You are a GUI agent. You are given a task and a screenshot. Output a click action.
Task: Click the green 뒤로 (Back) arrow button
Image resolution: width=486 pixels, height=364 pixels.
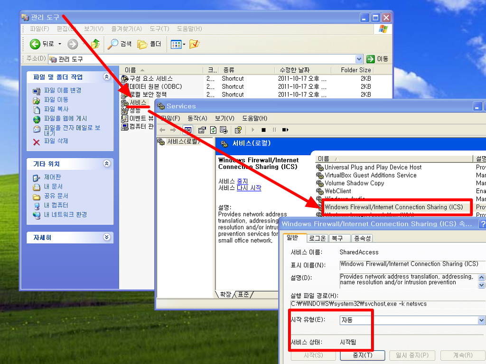click(35, 44)
